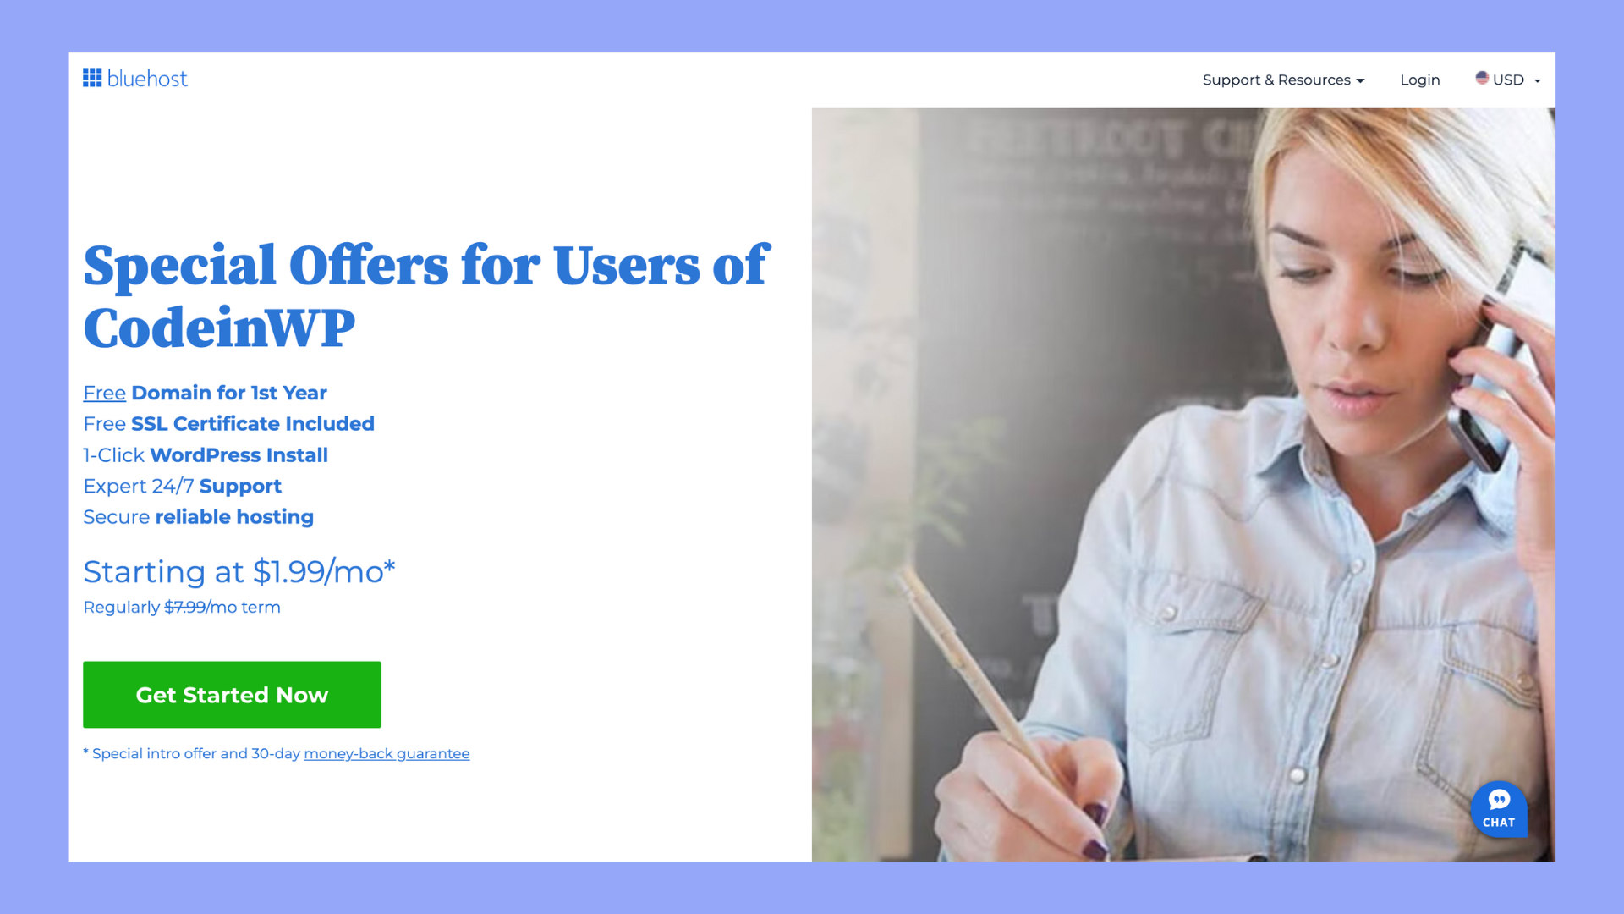Click the US flag currency icon
1624x914 pixels.
(x=1482, y=78)
